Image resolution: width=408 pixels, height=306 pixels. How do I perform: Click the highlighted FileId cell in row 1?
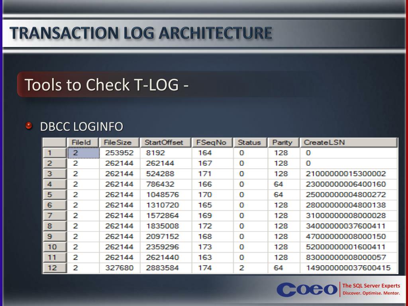[x=83, y=153]
